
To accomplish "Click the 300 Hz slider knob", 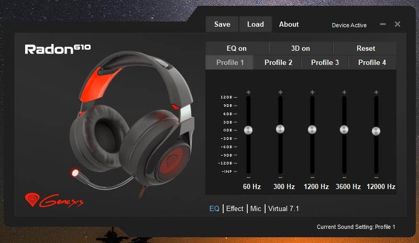I will [x=280, y=129].
